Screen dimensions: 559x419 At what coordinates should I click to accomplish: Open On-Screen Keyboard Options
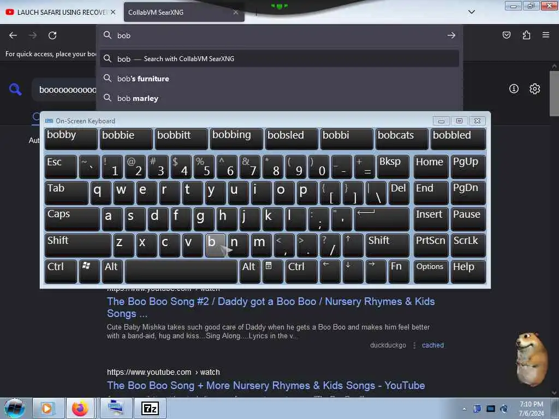[x=431, y=272]
